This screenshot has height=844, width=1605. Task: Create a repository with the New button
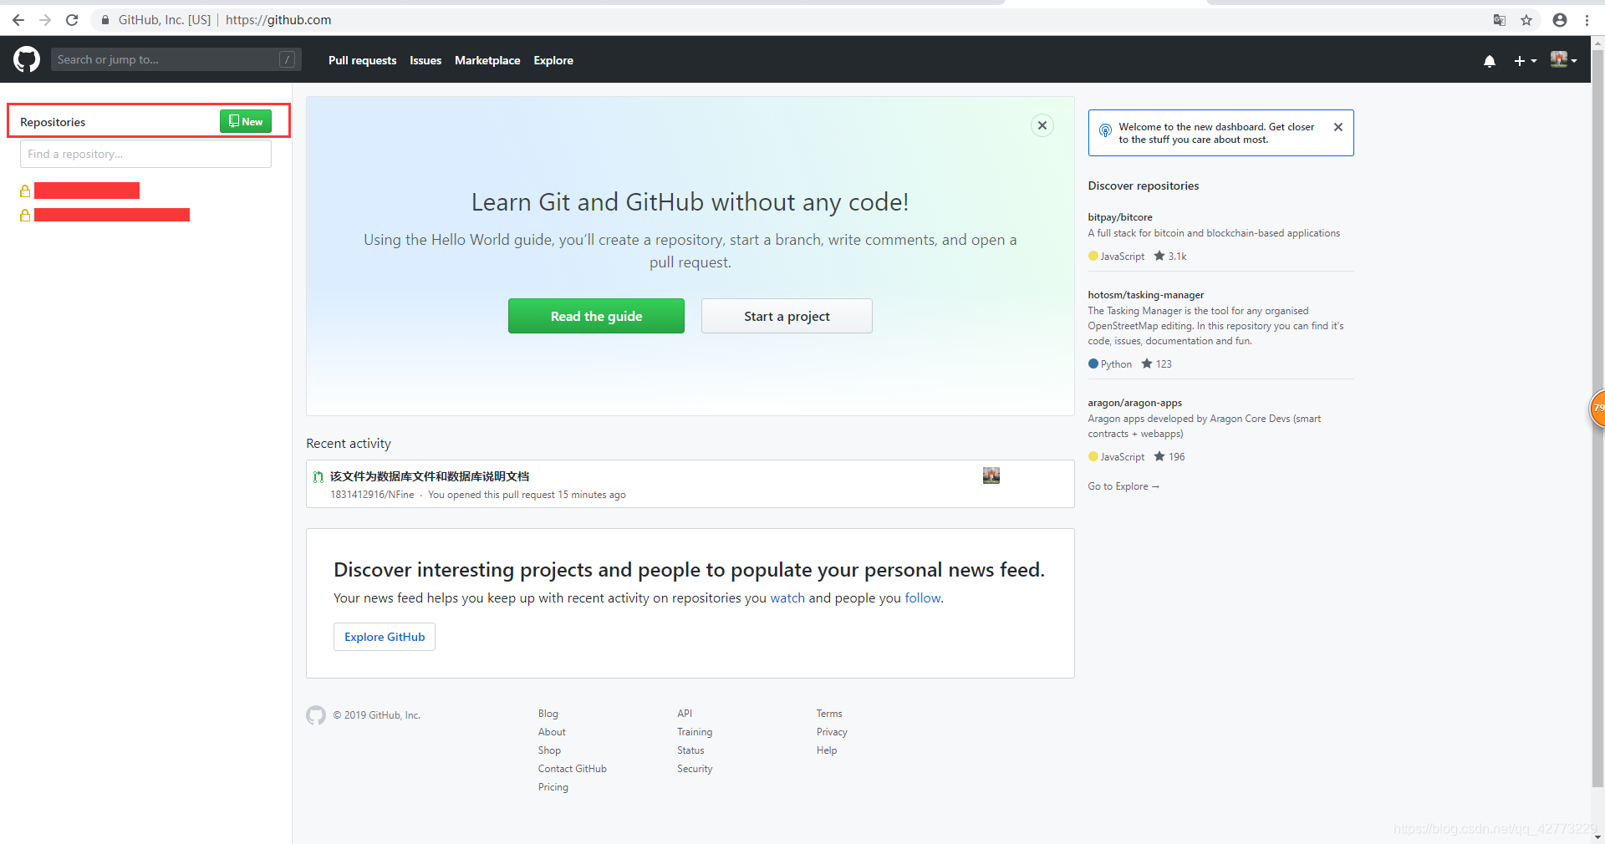point(246,121)
